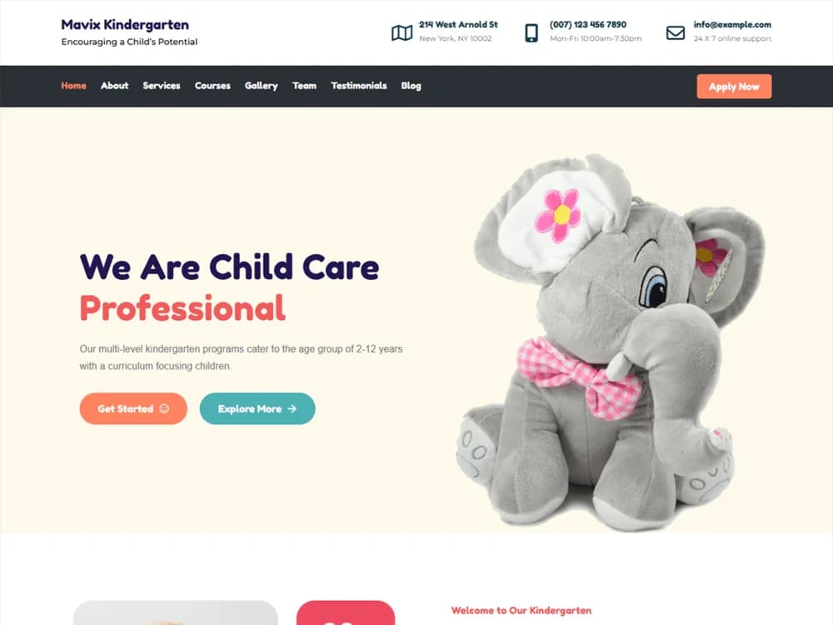
Task: Open the Services menu link
Action: (162, 86)
